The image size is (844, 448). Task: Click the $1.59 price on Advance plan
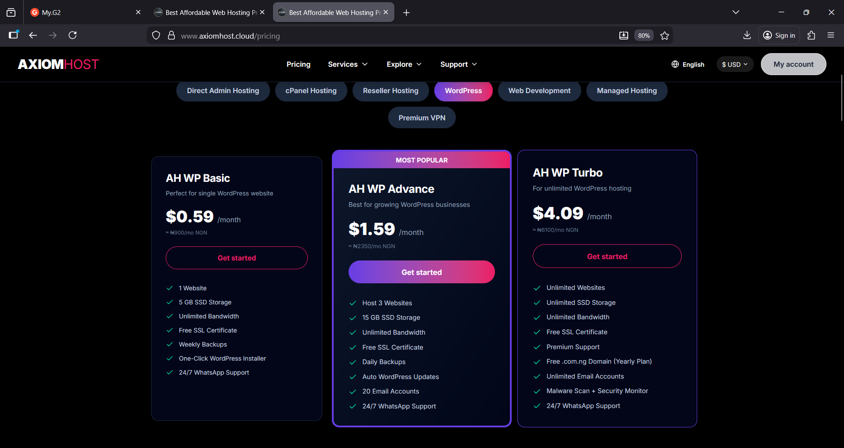[x=372, y=229]
